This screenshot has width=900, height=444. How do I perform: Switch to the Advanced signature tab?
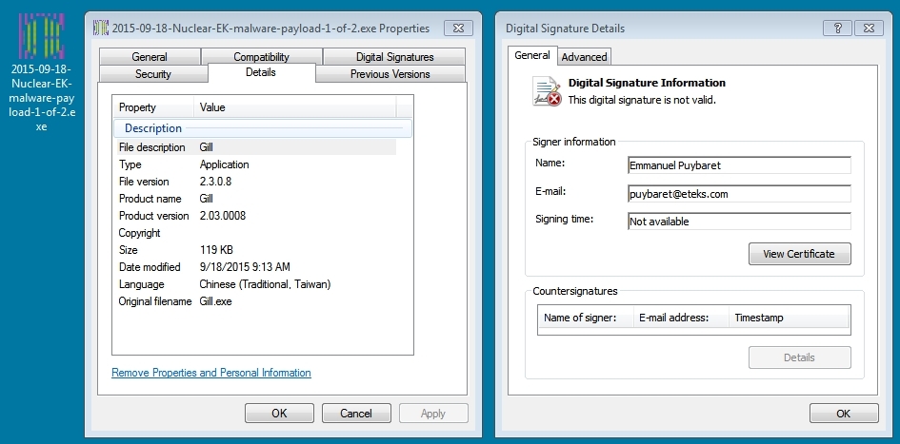tap(584, 57)
